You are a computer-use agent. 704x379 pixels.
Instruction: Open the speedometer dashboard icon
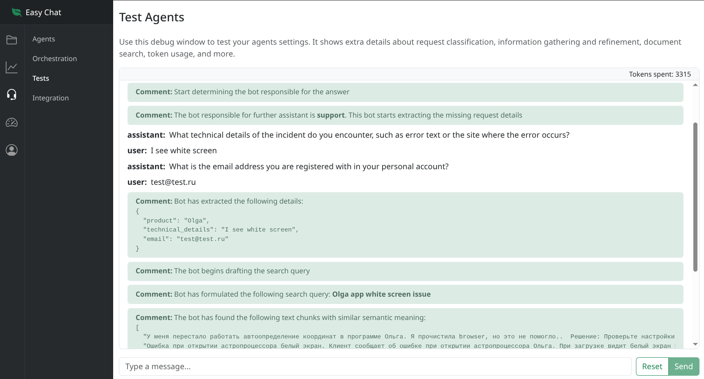(x=11, y=122)
